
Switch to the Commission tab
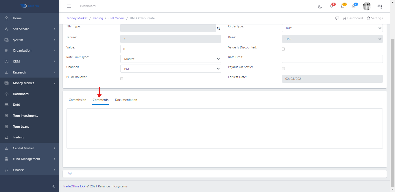tap(77, 100)
